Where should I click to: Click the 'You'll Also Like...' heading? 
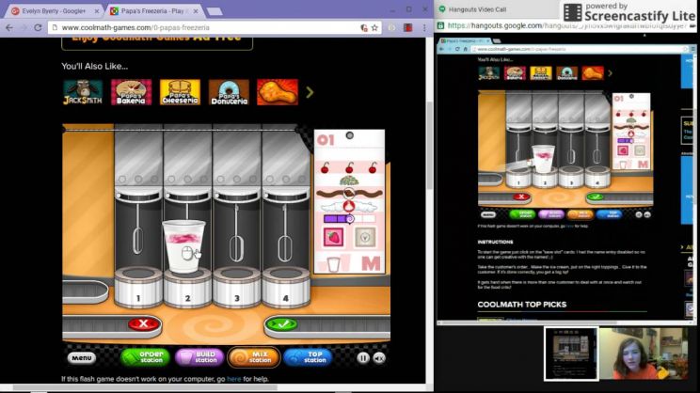(95, 67)
